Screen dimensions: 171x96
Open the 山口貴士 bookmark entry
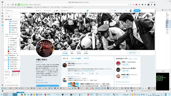[x=13, y=62]
